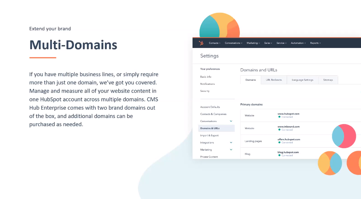
Task: Switch to the Language Settings tab
Action: point(302,80)
